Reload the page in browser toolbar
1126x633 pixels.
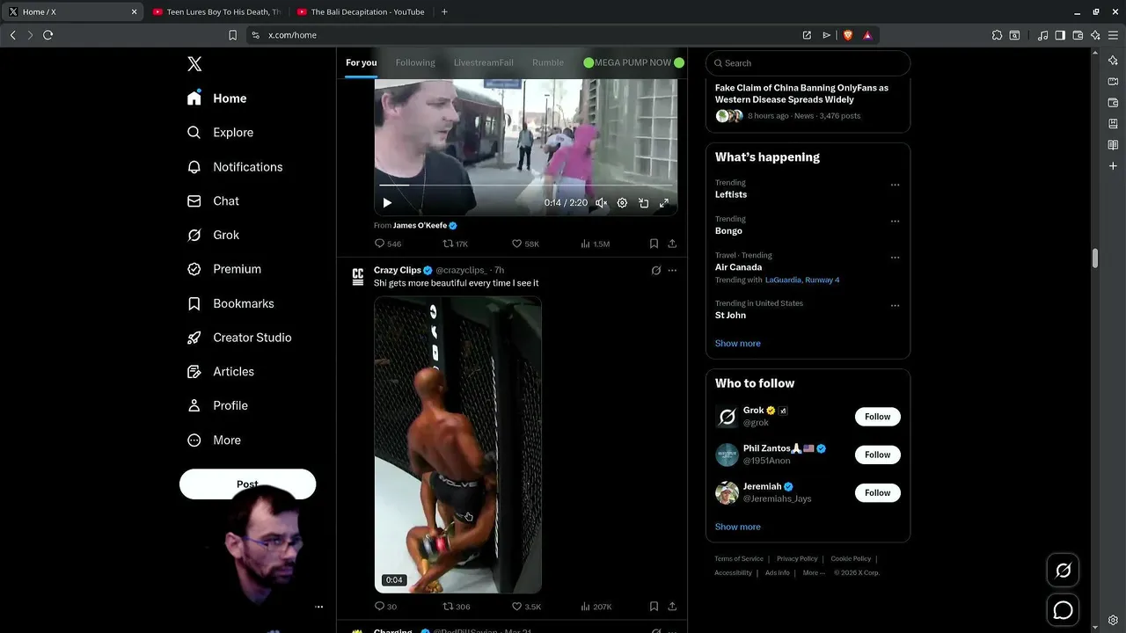pyautogui.click(x=48, y=35)
